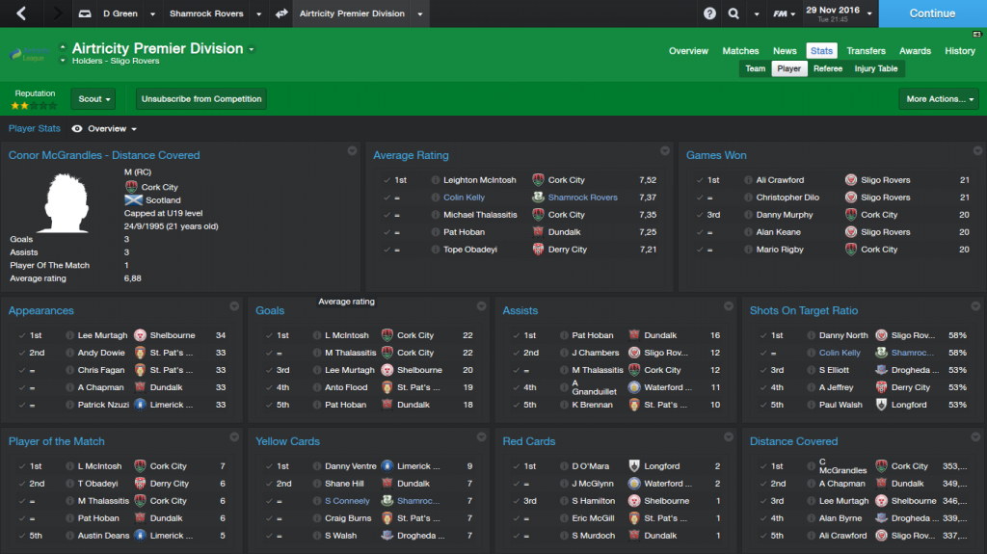
Task: Toggle the eye icon beside Overview
Action: pos(77,128)
